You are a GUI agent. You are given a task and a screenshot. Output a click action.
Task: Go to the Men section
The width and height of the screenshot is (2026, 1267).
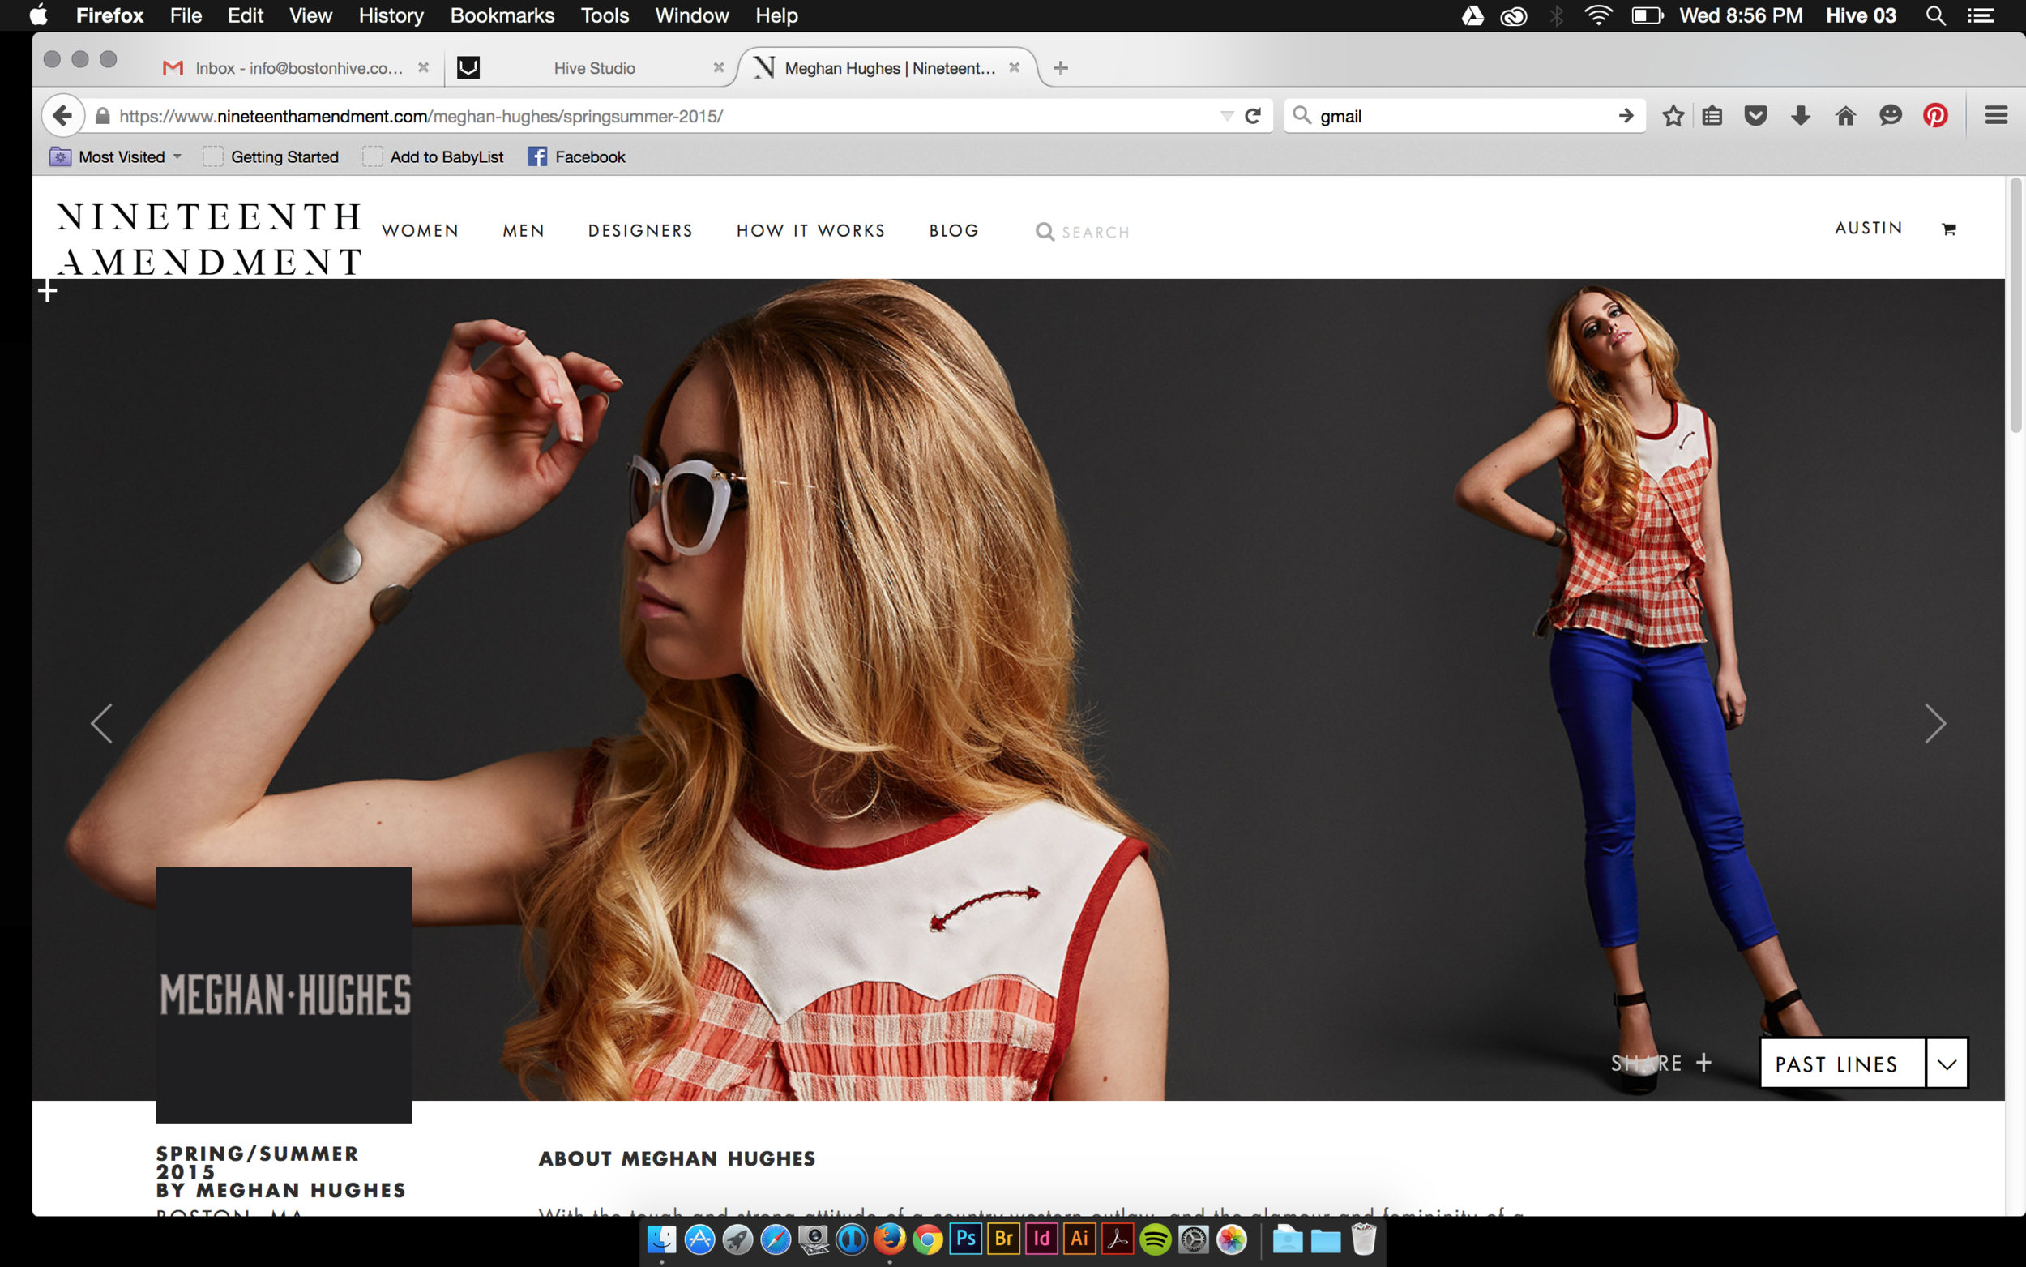(524, 230)
